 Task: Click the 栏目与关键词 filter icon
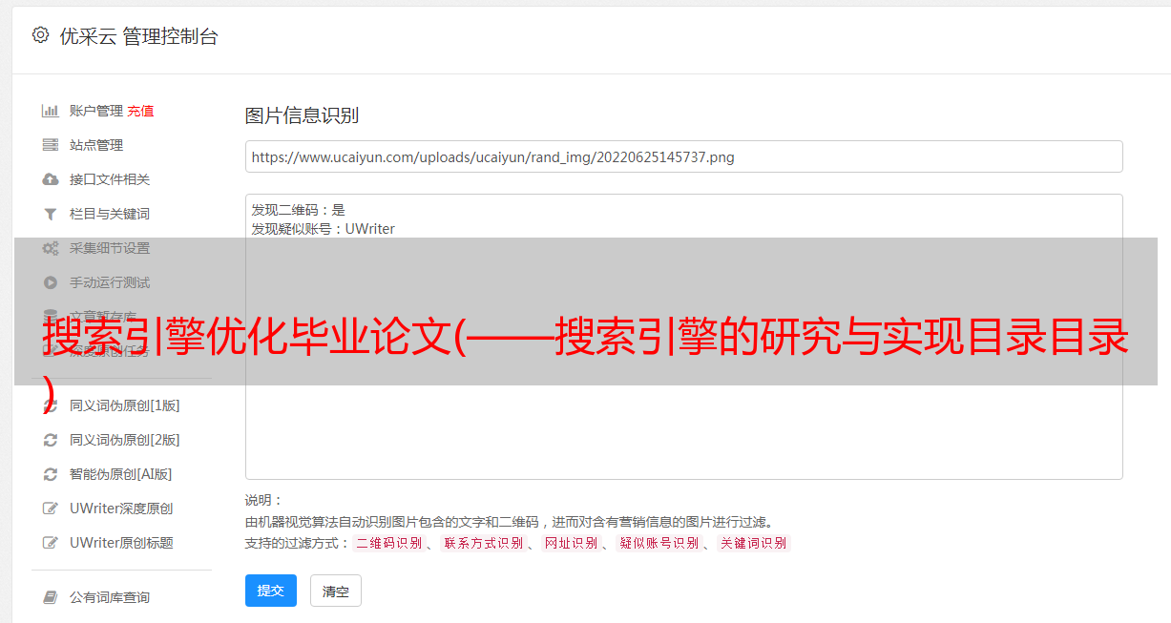pos(51,214)
